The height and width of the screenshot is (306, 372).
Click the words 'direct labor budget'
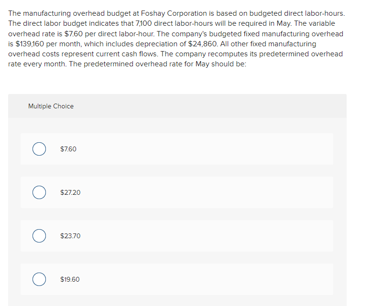point(56,23)
